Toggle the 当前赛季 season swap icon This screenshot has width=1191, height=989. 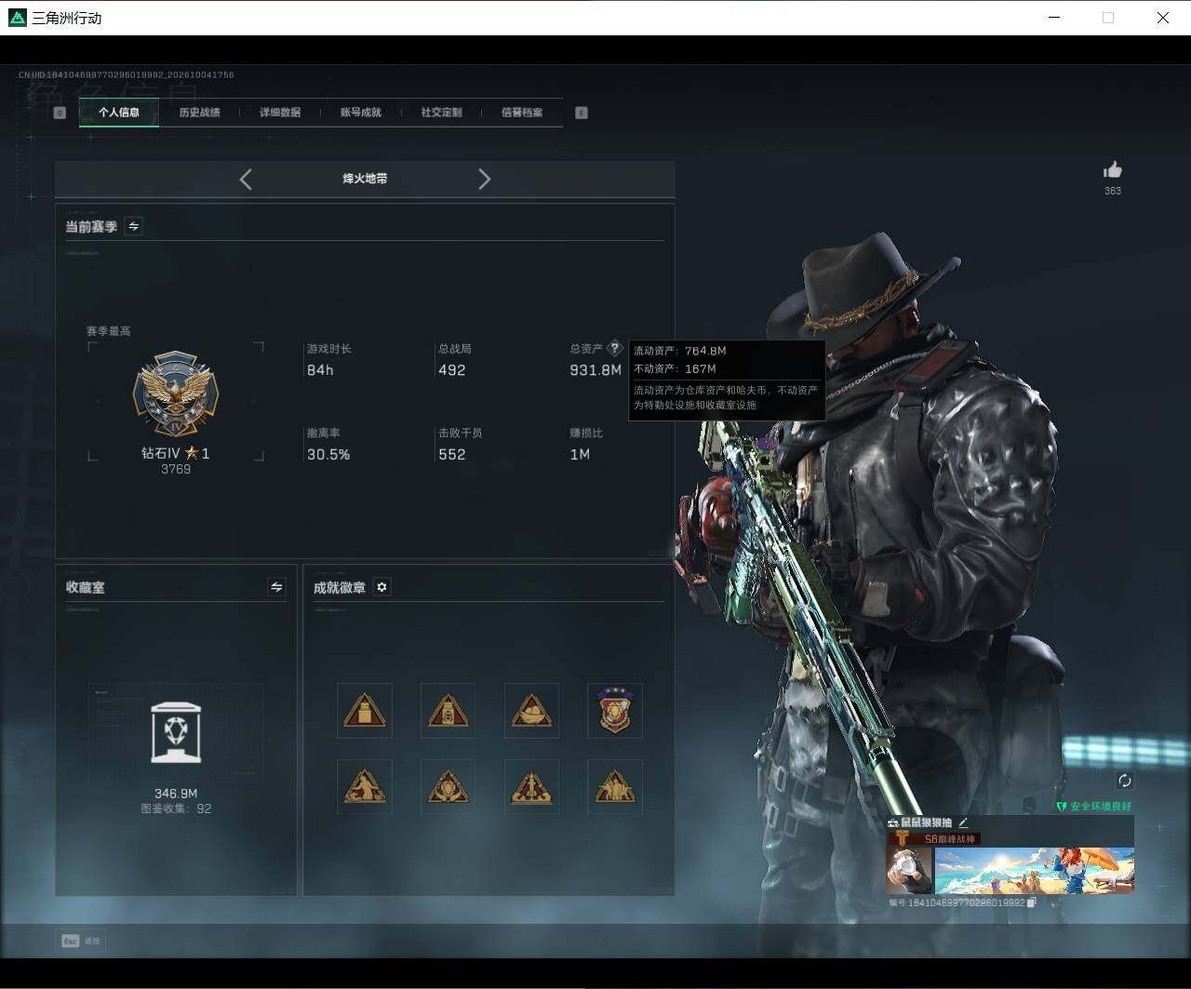click(133, 226)
